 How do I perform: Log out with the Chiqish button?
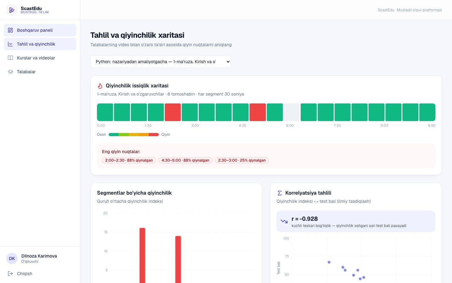[x=40, y=274]
